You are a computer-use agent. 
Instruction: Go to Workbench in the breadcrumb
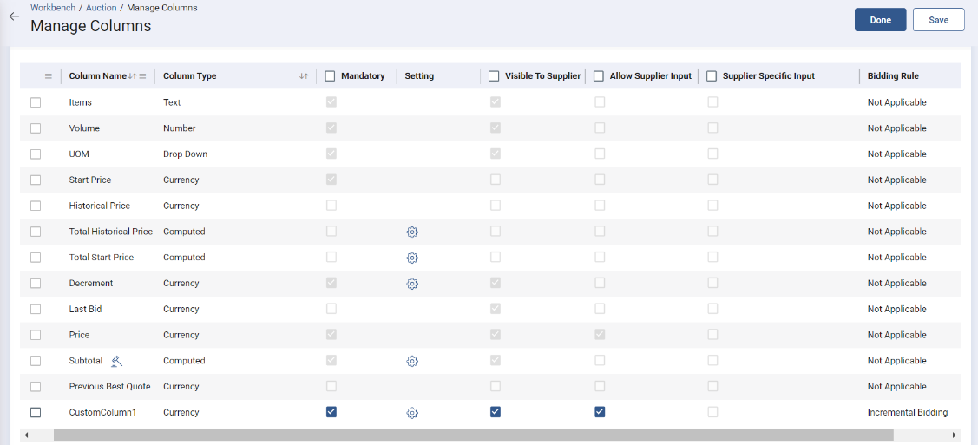click(52, 8)
